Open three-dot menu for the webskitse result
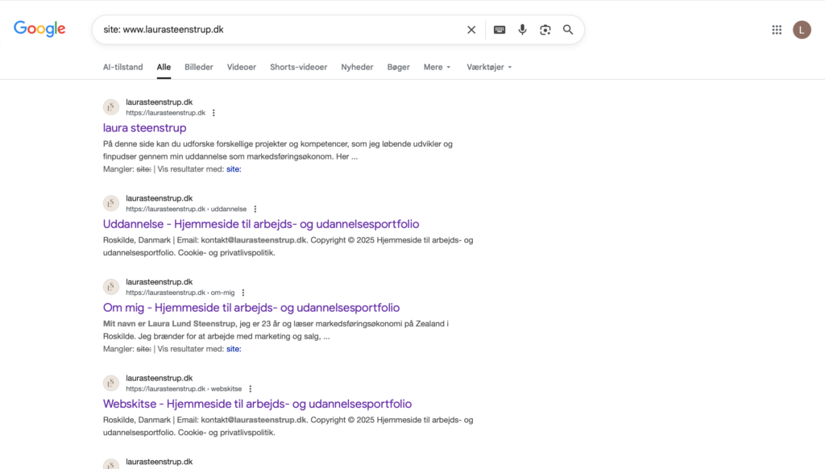 coord(251,389)
